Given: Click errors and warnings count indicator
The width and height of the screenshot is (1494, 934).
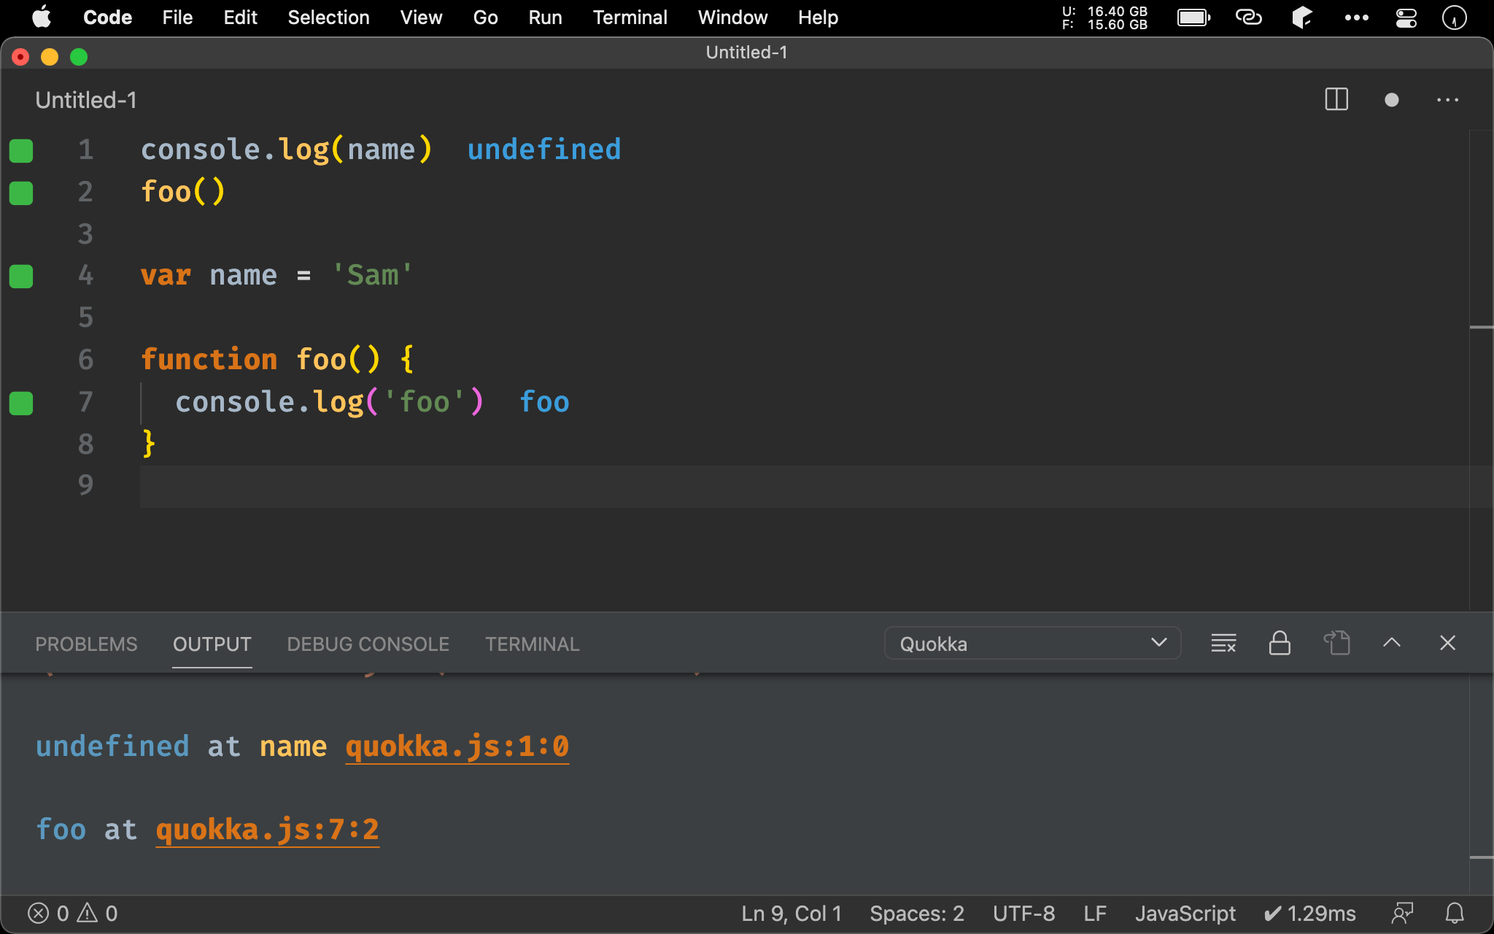Looking at the screenshot, I should [72, 913].
